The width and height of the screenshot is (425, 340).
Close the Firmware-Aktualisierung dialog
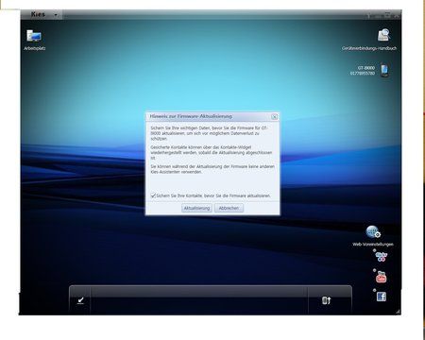pos(274,117)
